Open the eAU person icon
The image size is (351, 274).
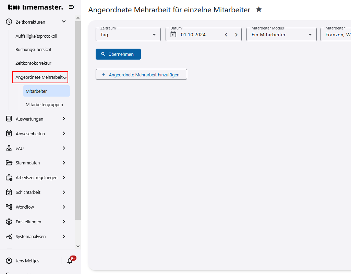tap(9, 148)
